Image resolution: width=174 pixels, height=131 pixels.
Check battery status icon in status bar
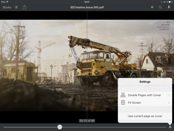(171, 2)
